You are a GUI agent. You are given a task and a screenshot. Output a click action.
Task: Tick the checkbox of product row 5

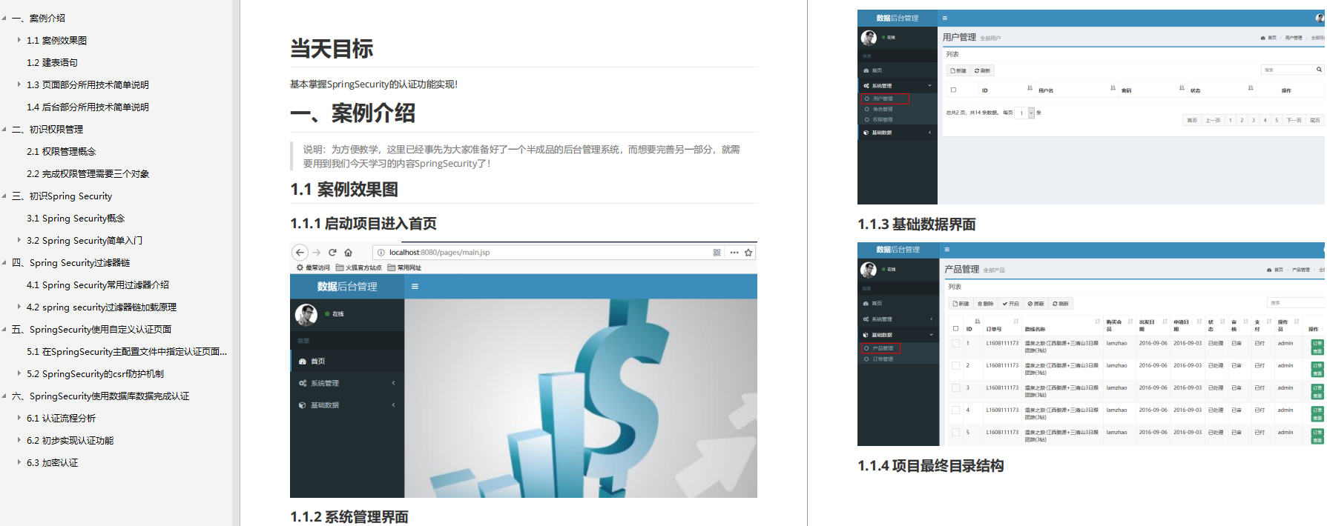coord(956,433)
